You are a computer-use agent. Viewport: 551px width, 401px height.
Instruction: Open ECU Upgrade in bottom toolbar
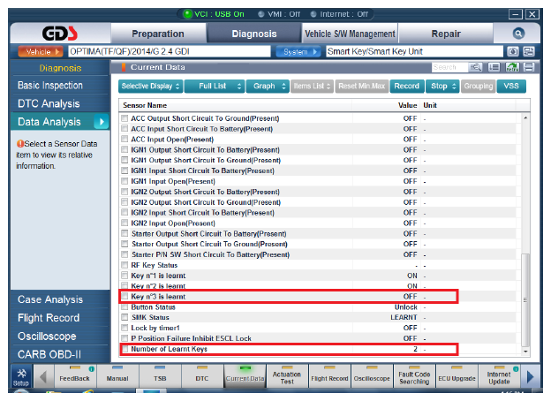(x=457, y=377)
